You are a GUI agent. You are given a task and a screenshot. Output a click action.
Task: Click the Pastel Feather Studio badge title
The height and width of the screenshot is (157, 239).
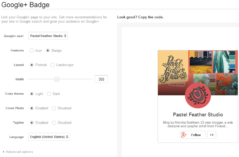[198, 114]
